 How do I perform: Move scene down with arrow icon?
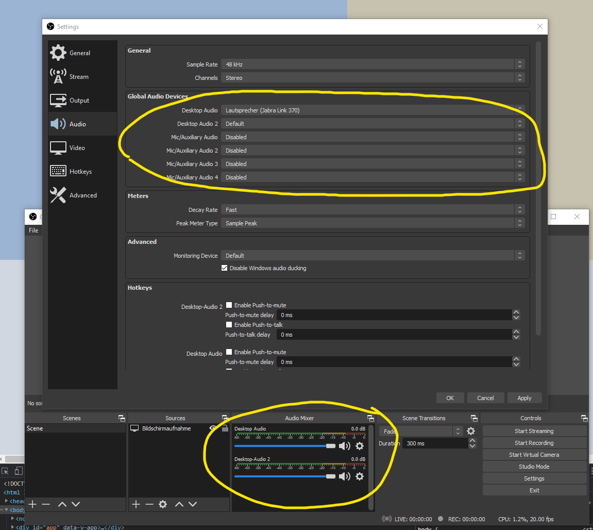[76, 504]
